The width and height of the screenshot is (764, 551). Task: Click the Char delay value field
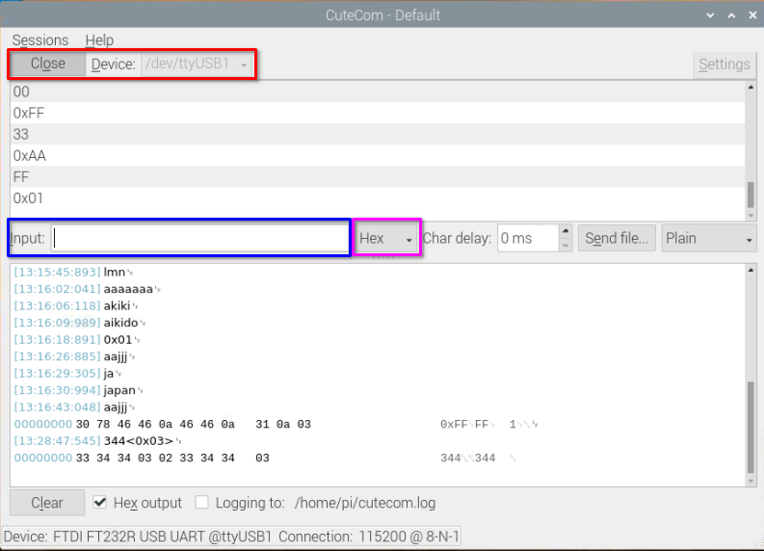point(528,238)
